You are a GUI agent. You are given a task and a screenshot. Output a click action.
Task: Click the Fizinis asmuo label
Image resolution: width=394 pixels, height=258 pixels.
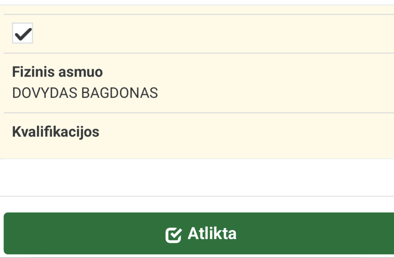[x=57, y=72]
